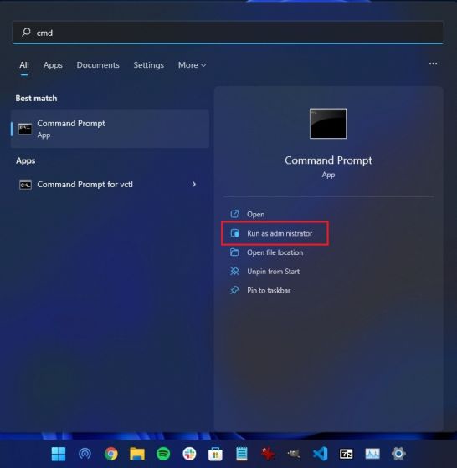Click the folder icon beside Open file location
Viewport: 457px width, 468px height.
[x=234, y=252]
